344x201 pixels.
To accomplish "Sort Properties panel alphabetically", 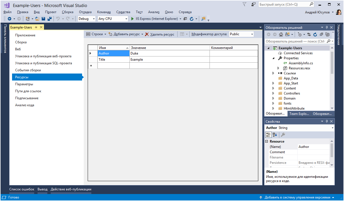I will pyautogui.click(x=275, y=135).
